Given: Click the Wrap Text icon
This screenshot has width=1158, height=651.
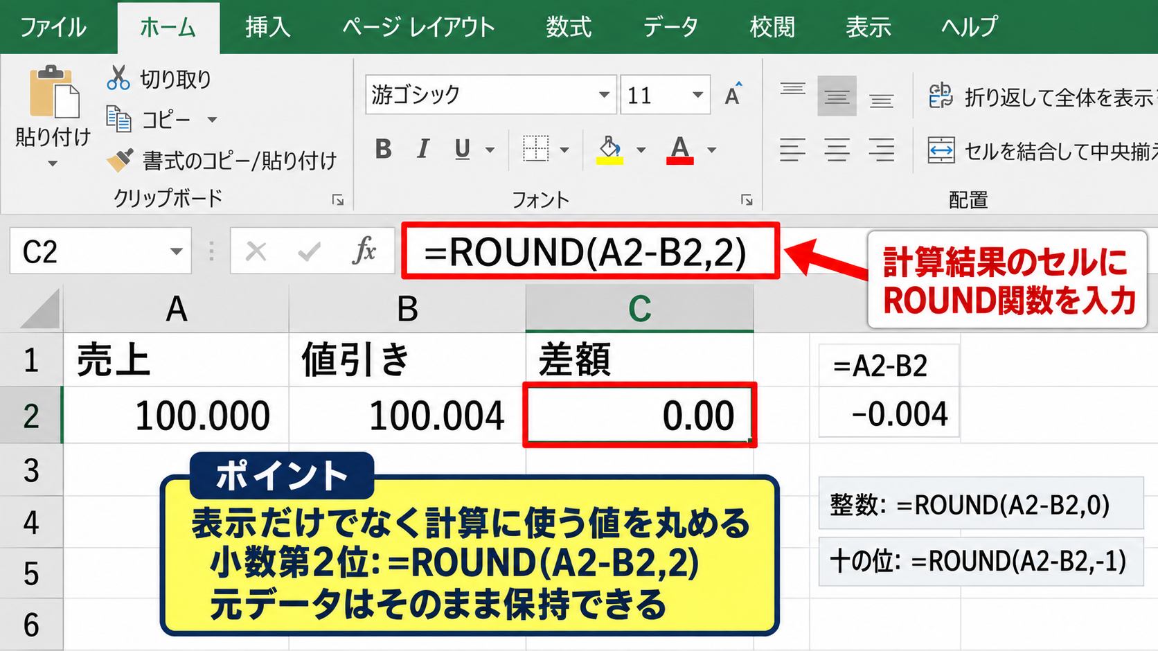Looking at the screenshot, I should click(x=941, y=96).
